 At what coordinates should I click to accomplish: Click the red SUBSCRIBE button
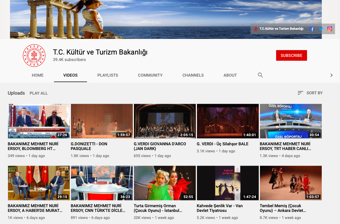291,55
